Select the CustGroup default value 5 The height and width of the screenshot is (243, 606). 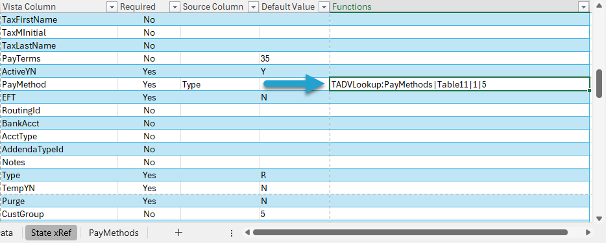pos(294,214)
